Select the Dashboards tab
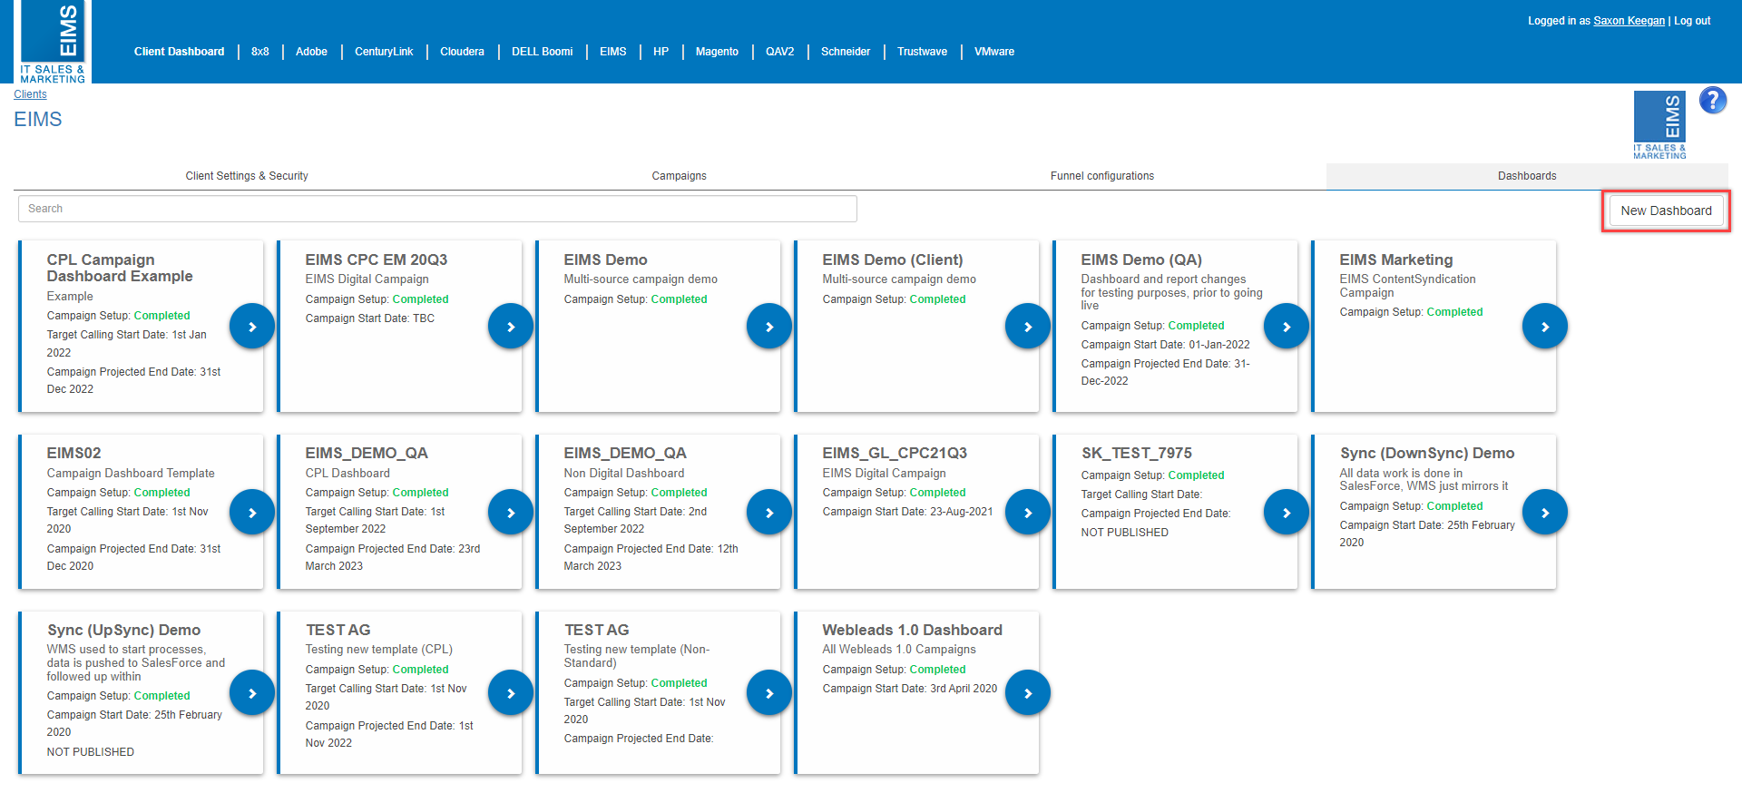 click(1527, 176)
